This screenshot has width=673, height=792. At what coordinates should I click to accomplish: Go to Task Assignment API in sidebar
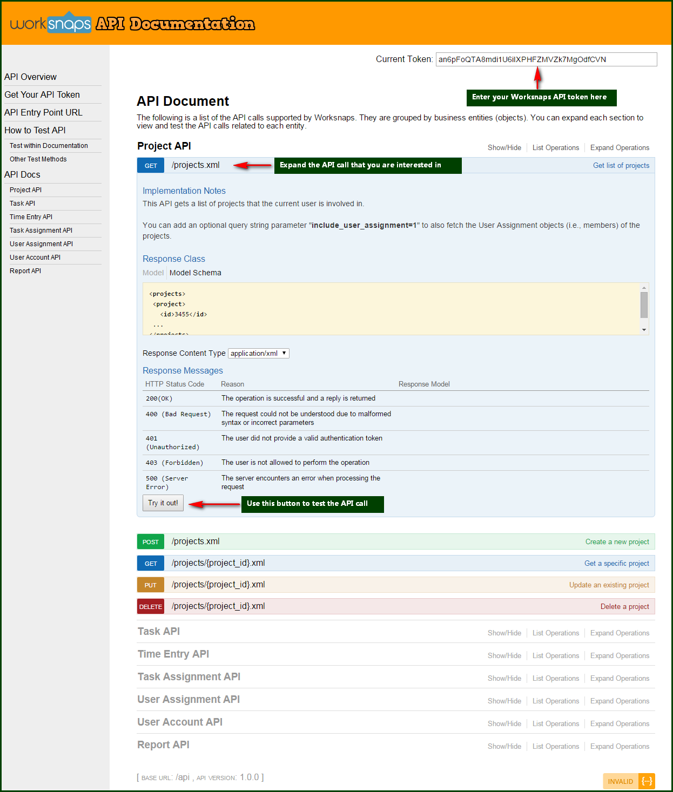click(41, 231)
